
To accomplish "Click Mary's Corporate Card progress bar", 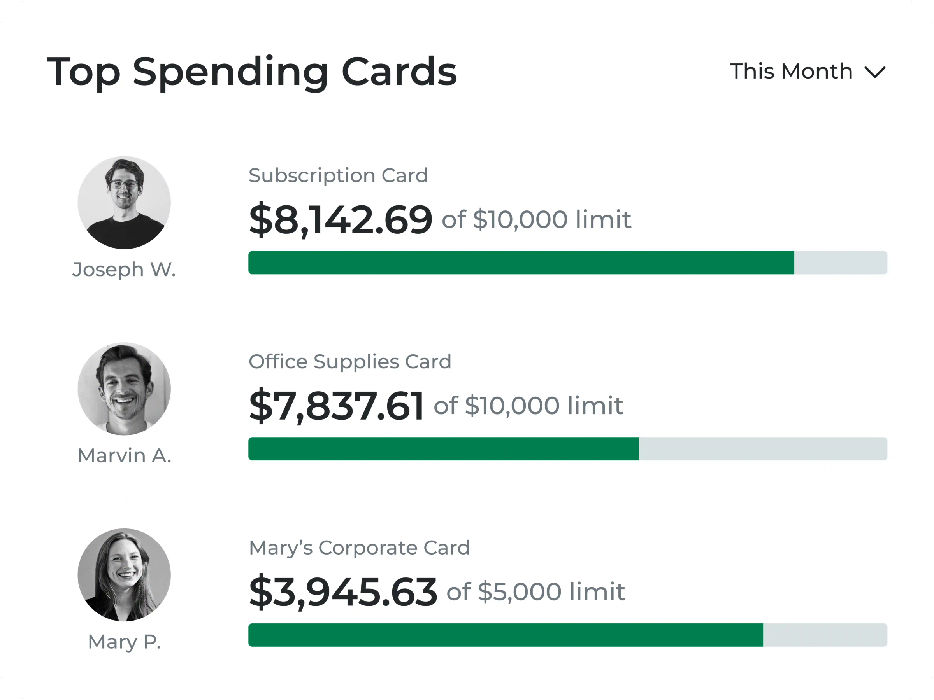I will pyautogui.click(x=568, y=635).
